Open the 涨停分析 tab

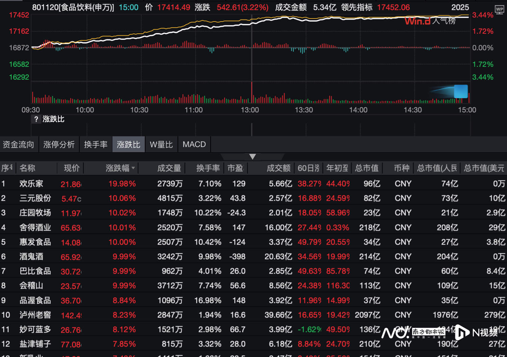pos(59,144)
